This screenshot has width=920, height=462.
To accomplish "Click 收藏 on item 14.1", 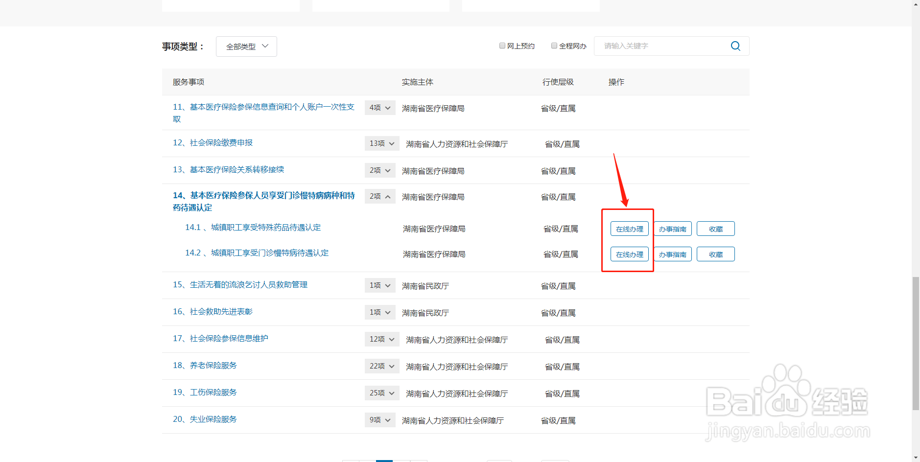I will (x=715, y=229).
